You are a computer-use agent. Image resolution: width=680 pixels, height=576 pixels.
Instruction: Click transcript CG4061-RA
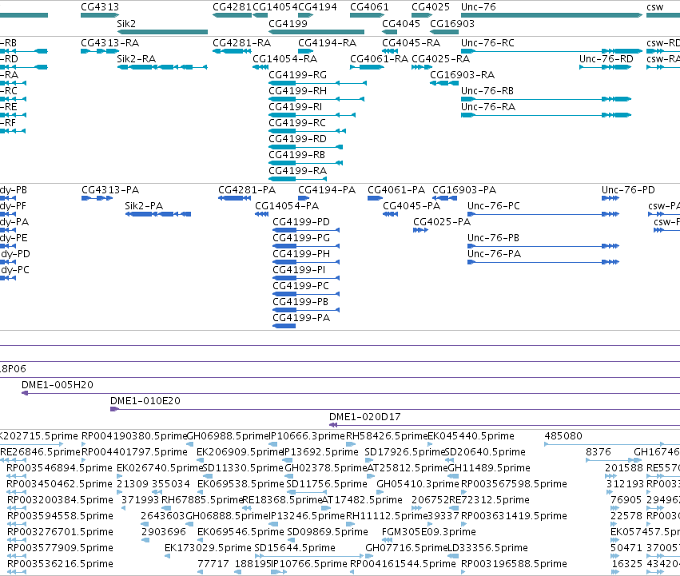(379, 59)
